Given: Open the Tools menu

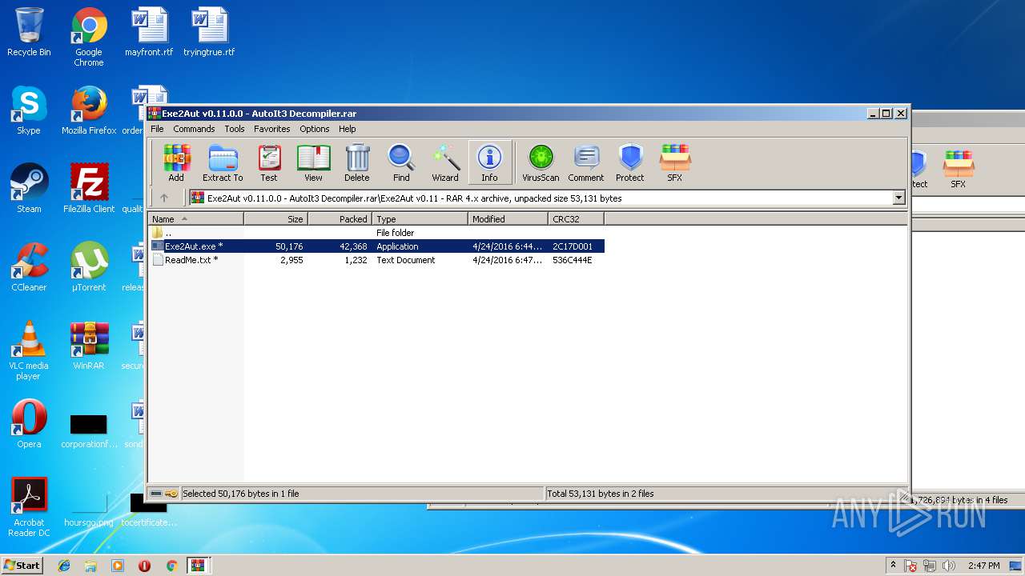Looking at the screenshot, I should 235,129.
